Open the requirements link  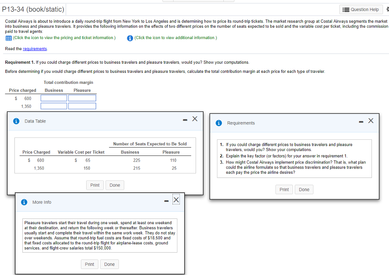35,49
